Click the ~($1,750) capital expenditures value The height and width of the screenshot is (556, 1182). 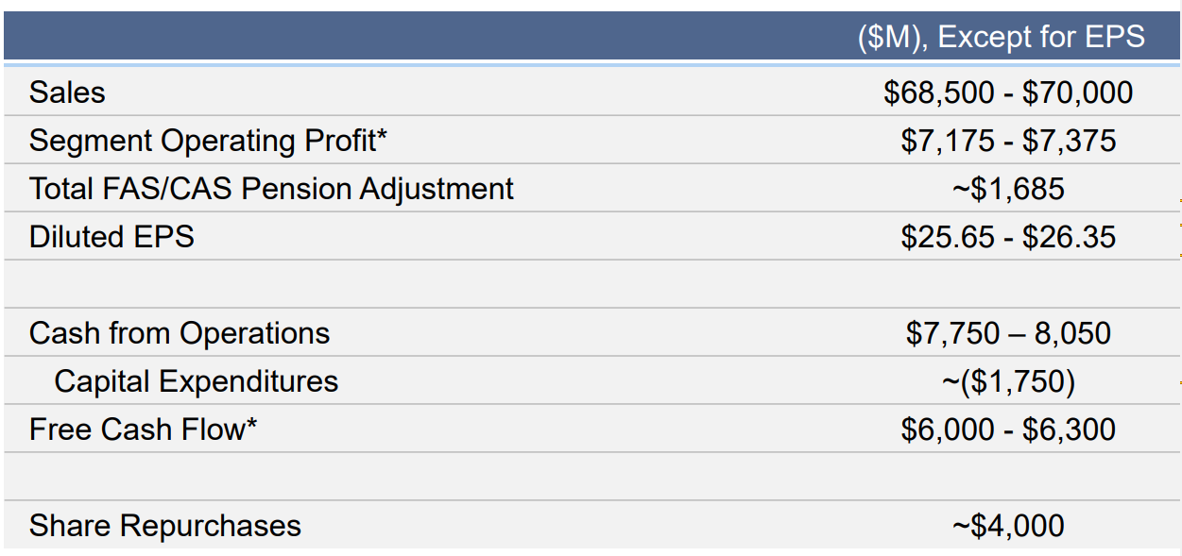(1008, 381)
